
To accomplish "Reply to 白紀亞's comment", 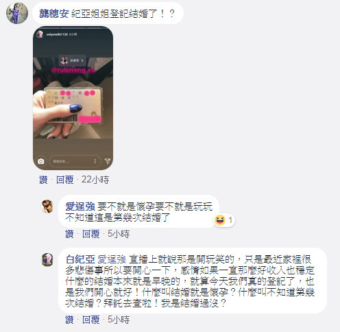I will 91,320.
